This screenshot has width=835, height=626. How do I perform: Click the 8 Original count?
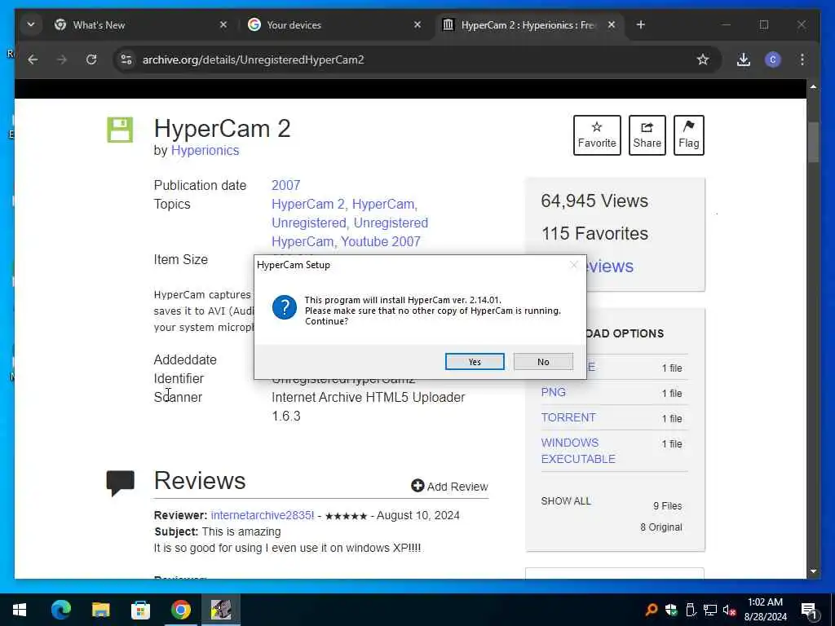point(660,527)
